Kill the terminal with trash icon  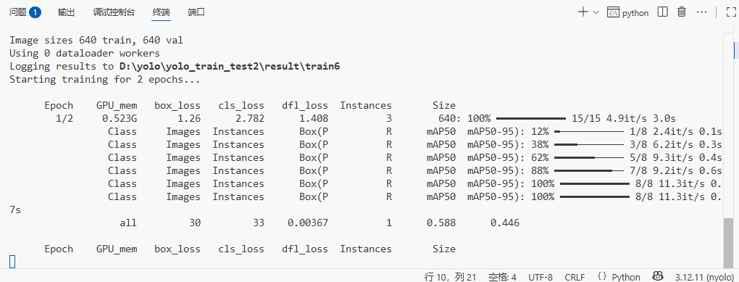[682, 12]
